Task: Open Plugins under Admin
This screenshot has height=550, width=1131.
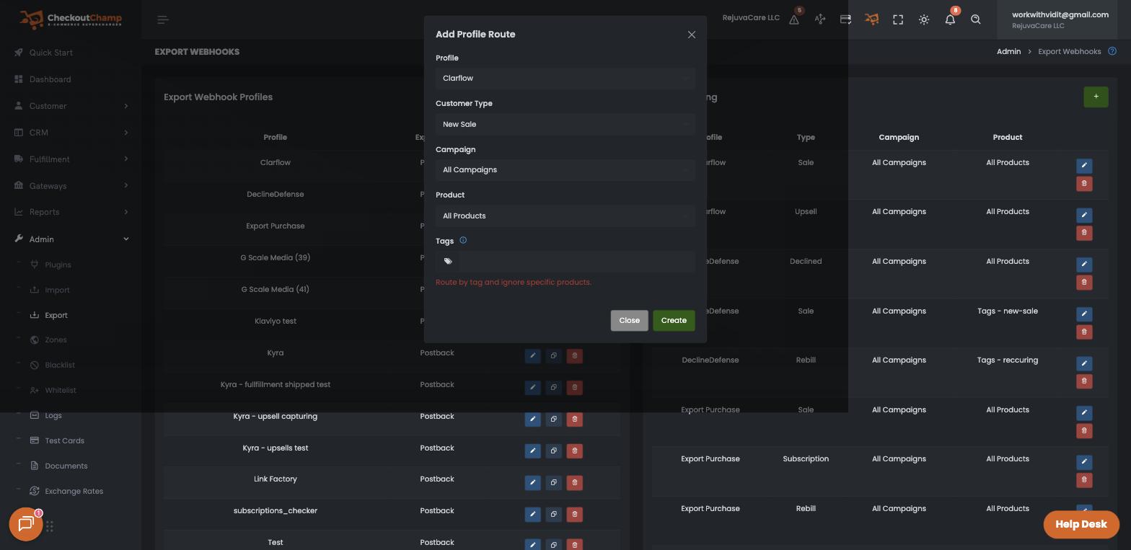Action: pos(58,265)
